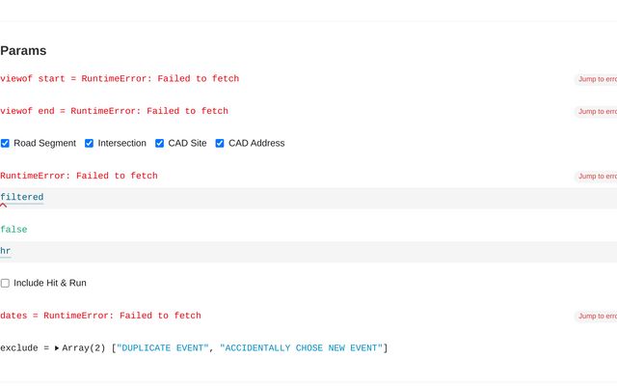This screenshot has width=617, height=386.
Task: Disable the CAD Site checkbox
Action: [x=160, y=143]
